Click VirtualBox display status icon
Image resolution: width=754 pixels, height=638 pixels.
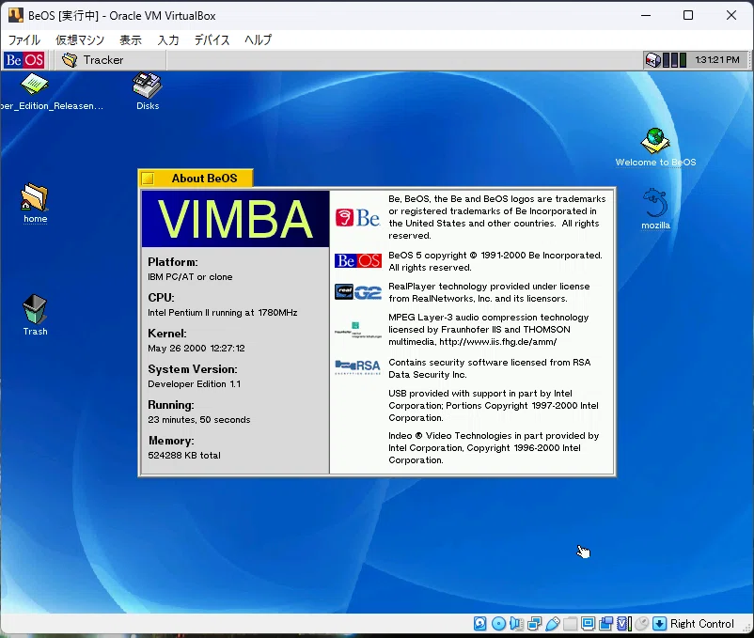tap(589, 624)
